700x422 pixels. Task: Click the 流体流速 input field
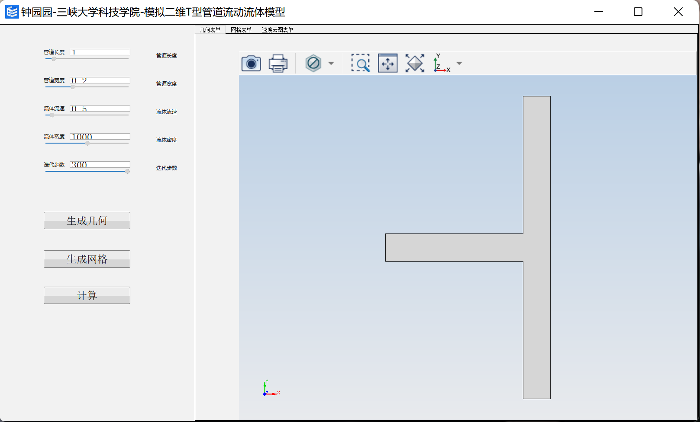coord(100,109)
